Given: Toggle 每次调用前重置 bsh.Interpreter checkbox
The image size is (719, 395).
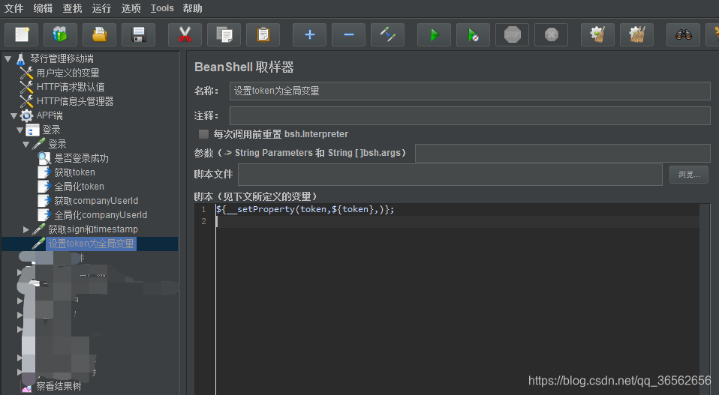Looking at the screenshot, I should 203,134.
